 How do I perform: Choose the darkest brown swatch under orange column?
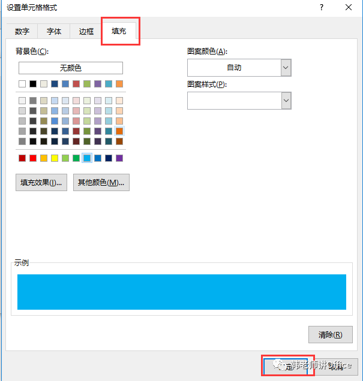click(119, 141)
